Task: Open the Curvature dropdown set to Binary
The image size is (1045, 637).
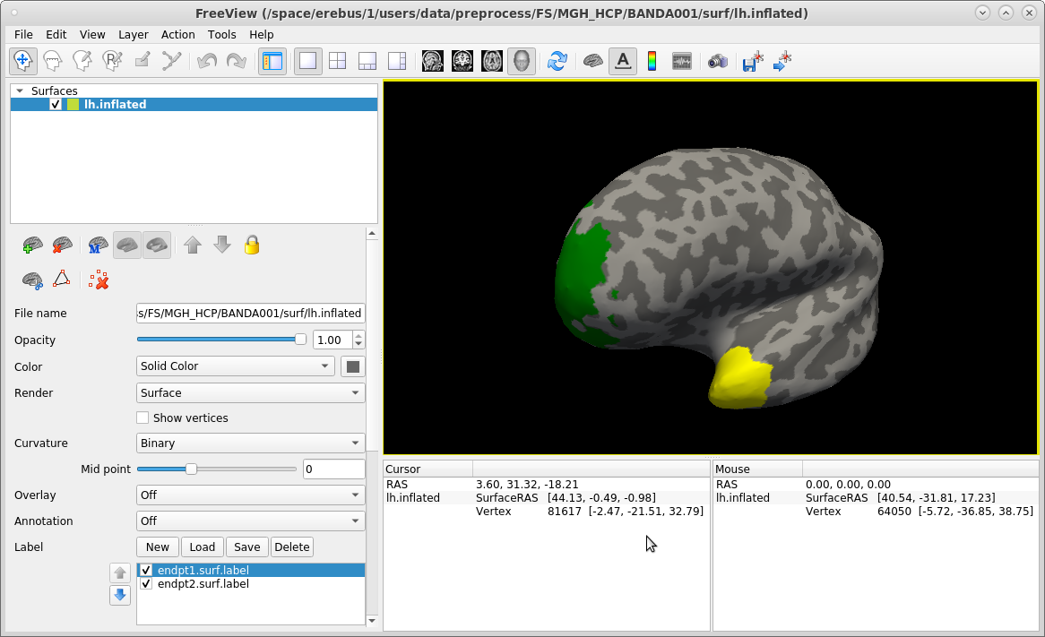Action: pos(250,443)
